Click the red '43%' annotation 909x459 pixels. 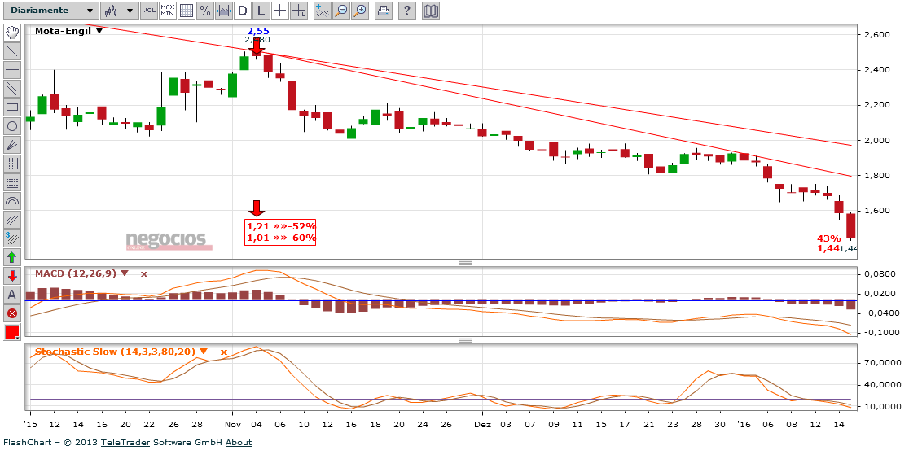[x=829, y=238]
